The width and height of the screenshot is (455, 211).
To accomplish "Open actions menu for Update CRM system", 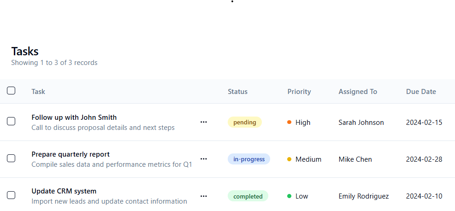I will point(204,196).
